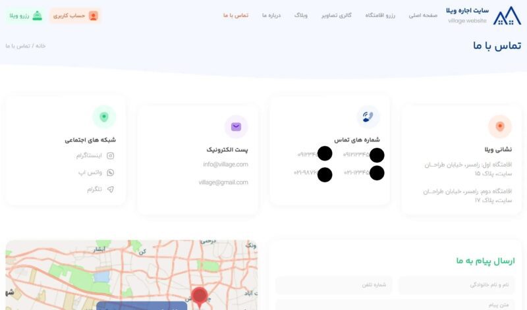Viewport: 527px width, 310px height.
Task: Go to رزرو اقامتگاه in the navigation
Action: point(381,15)
